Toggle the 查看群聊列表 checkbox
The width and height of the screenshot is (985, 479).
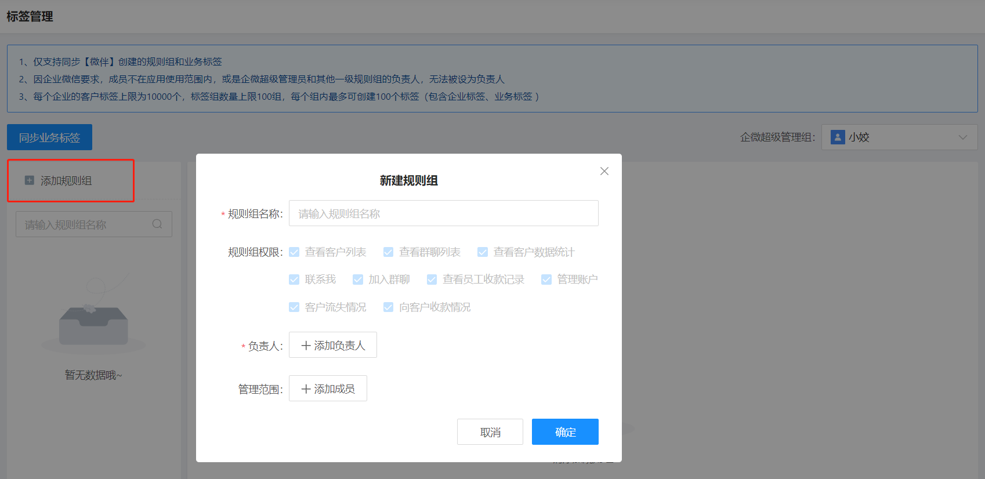point(388,252)
